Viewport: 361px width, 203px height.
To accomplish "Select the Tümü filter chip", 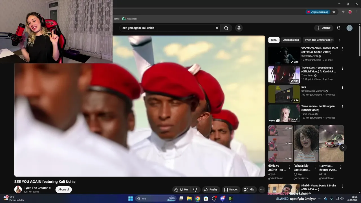I will point(274,40).
